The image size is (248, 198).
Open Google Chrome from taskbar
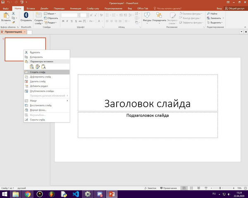click(x=28, y=194)
